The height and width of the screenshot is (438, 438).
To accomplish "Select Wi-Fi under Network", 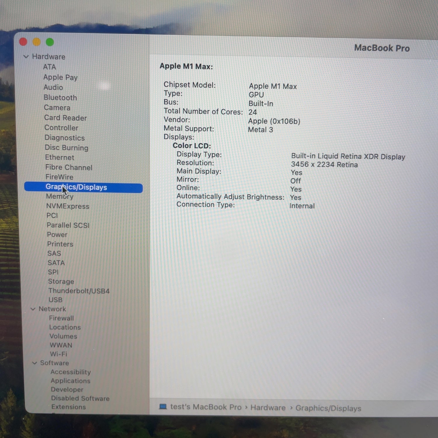I will [58, 354].
